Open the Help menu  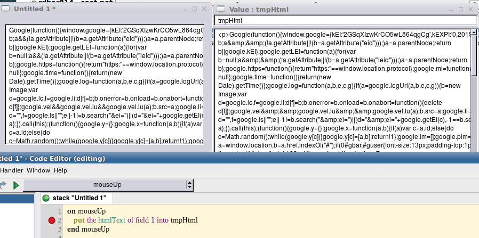pyautogui.click(x=60, y=170)
